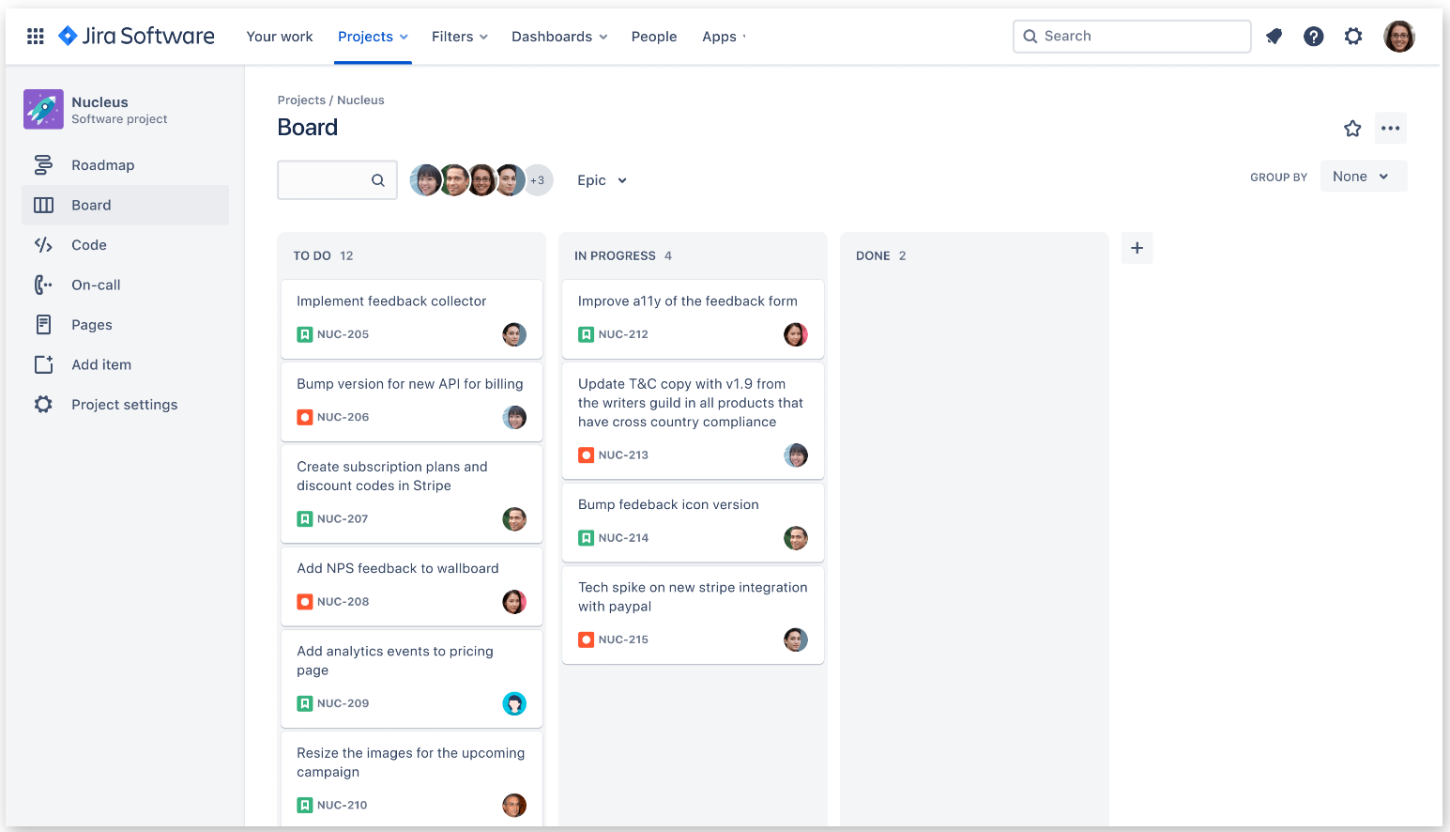Expand the Epic filter dropdown
This screenshot has width=1450, height=832.
[x=602, y=180]
